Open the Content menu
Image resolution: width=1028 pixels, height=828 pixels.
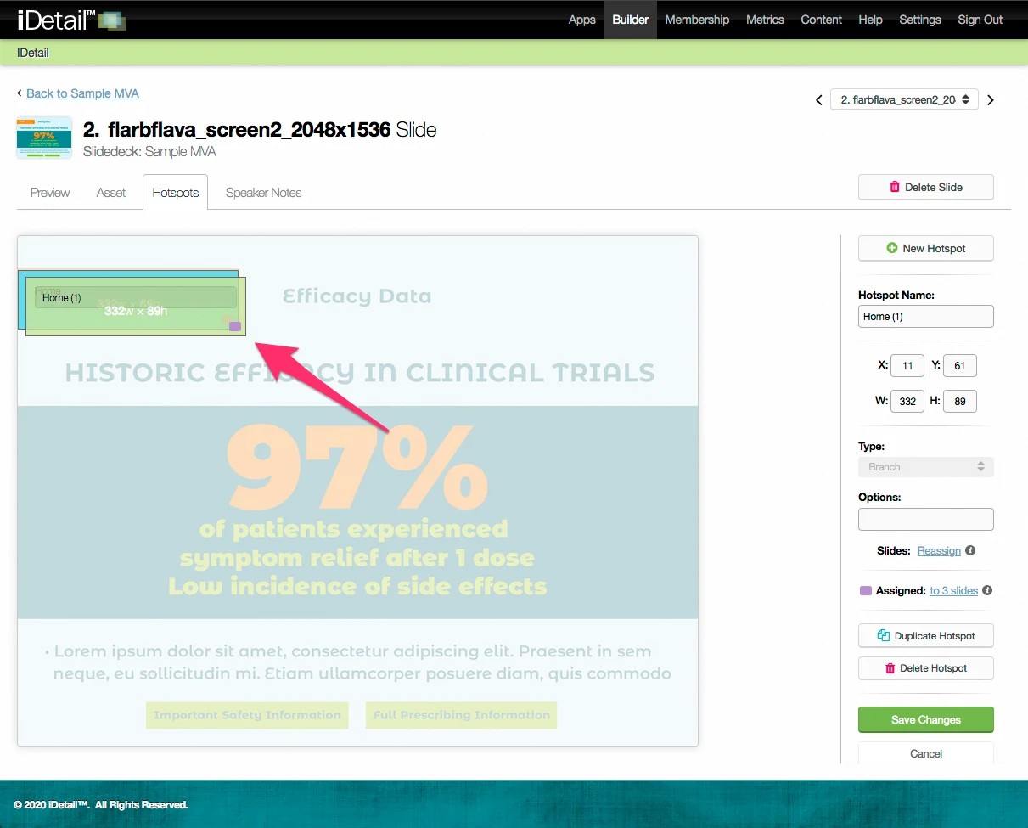[822, 20]
